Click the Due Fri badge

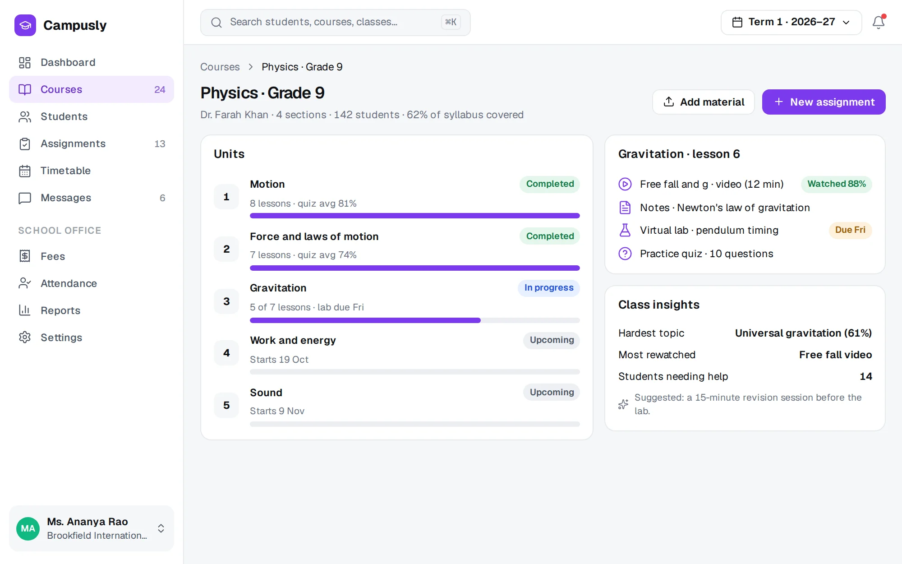(x=850, y=230)
